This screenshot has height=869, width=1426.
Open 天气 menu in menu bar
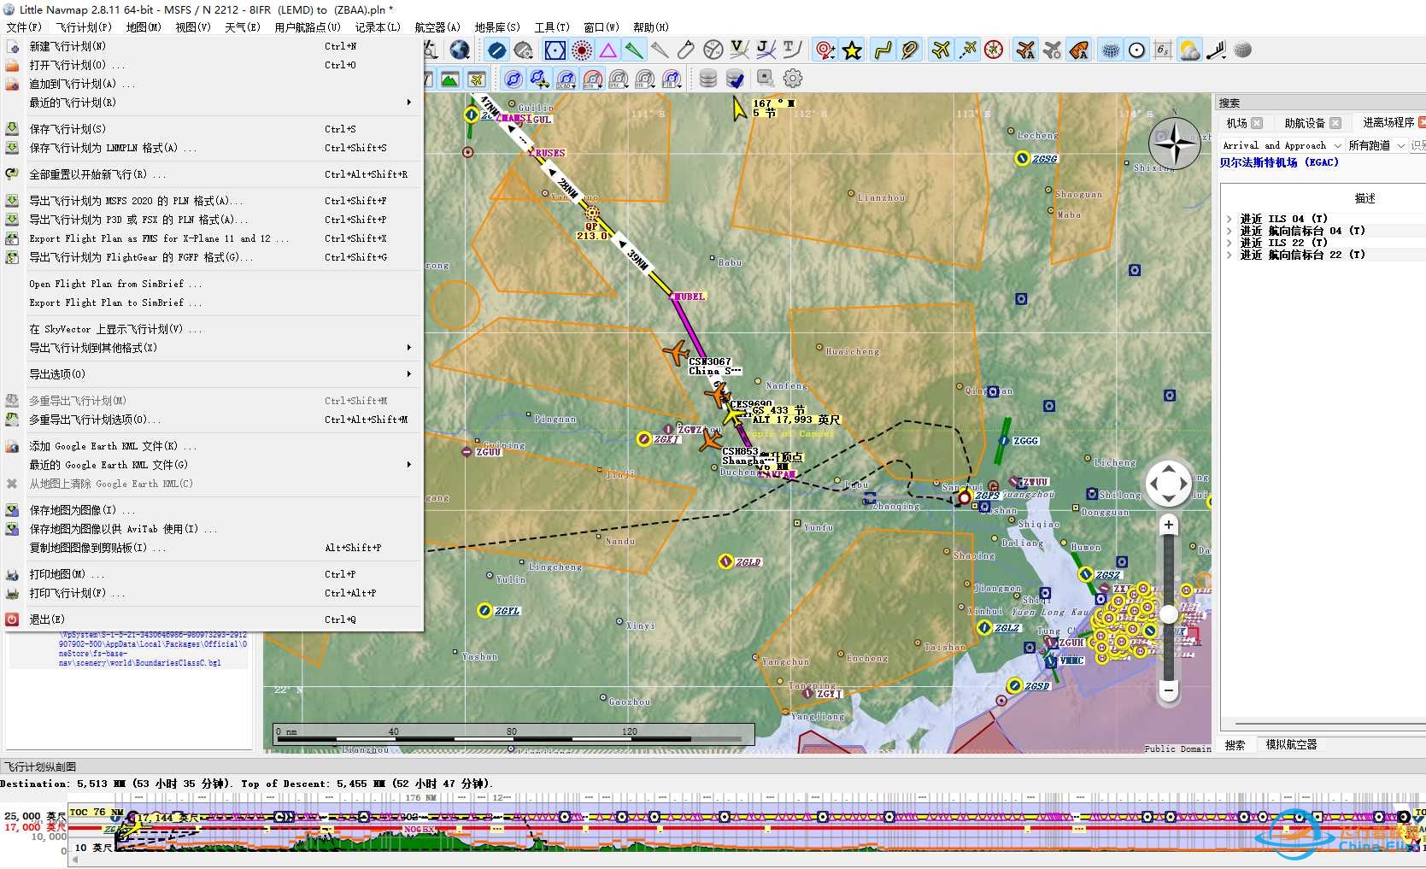pyautogui.click(x=242, y=27)
